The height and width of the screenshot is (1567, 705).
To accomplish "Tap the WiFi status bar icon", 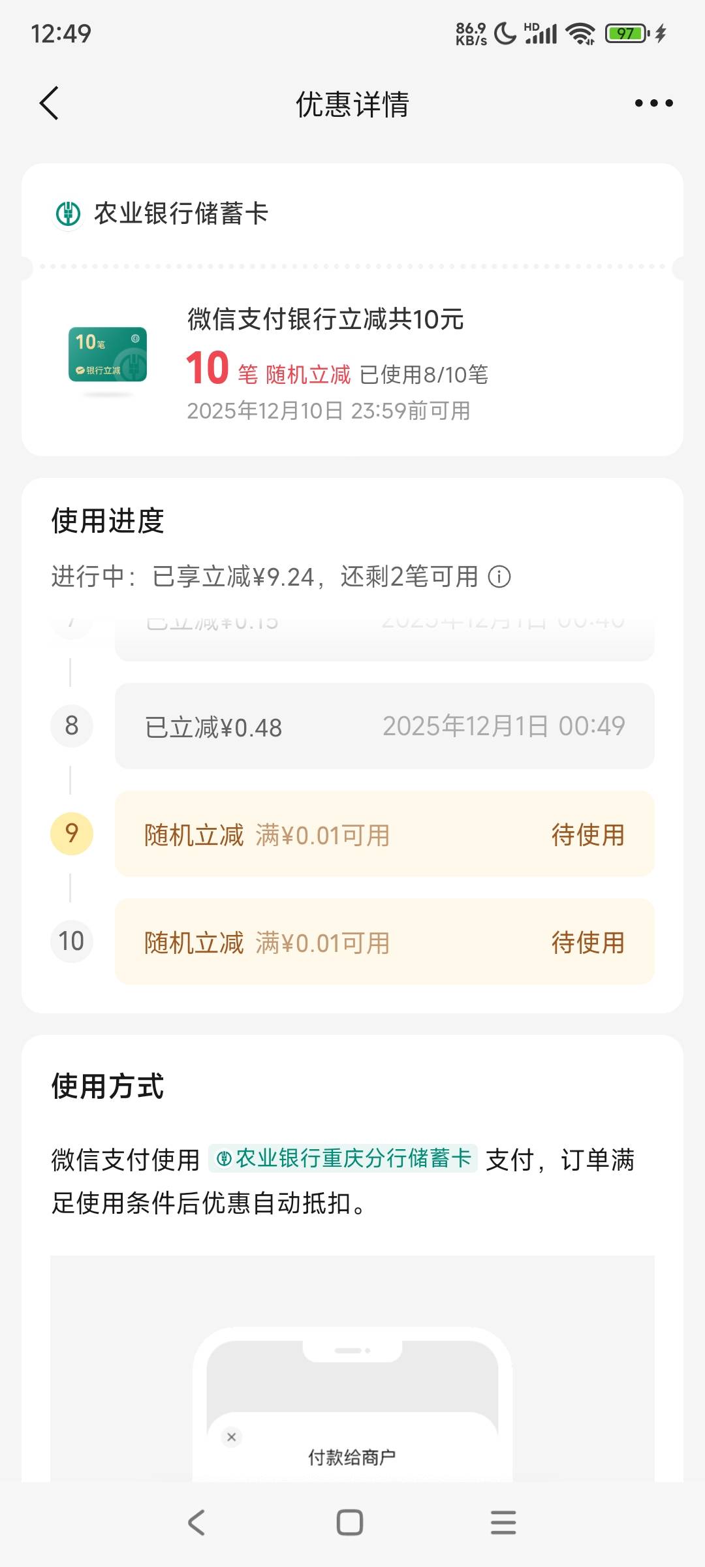I will [x=580, y=33].
